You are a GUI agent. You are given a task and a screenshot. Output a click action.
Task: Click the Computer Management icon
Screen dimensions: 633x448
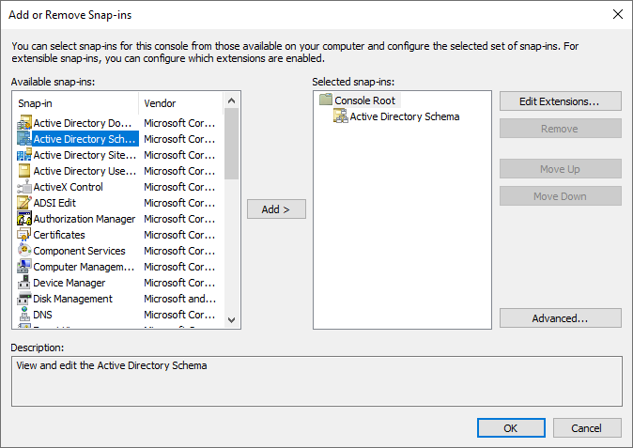(24, 267)
